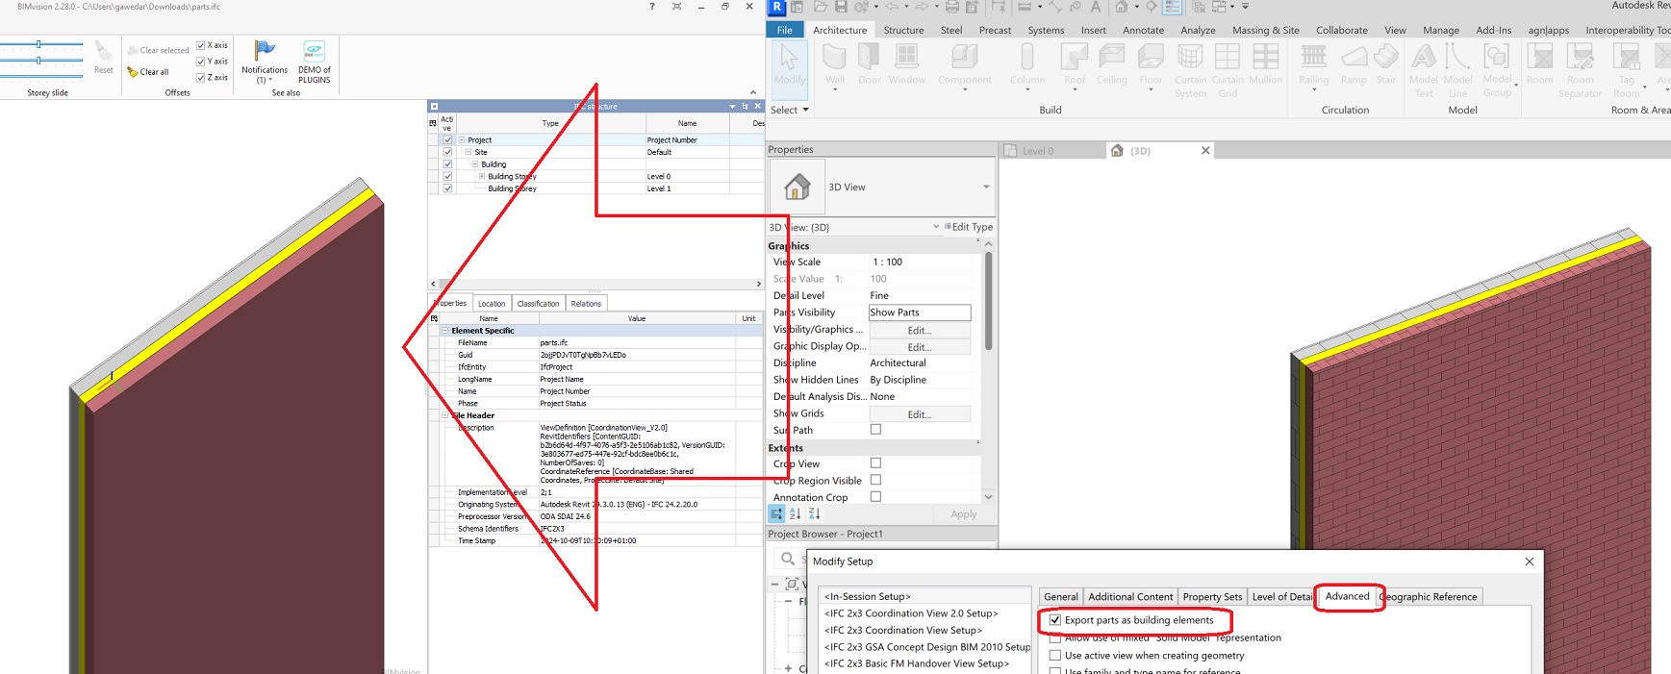The height and width of the screenshot is (674, 1671).
Task: Enable the Crop View checkbox
Action: [875, 463]
